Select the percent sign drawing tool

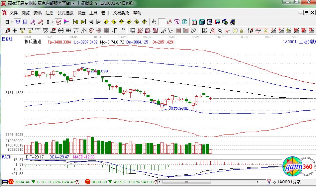[220, 31]
